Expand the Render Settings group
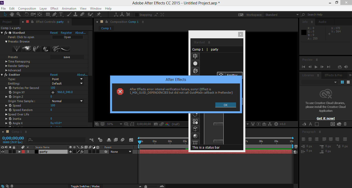Screen dimensions: 352x188 point(6,66)
